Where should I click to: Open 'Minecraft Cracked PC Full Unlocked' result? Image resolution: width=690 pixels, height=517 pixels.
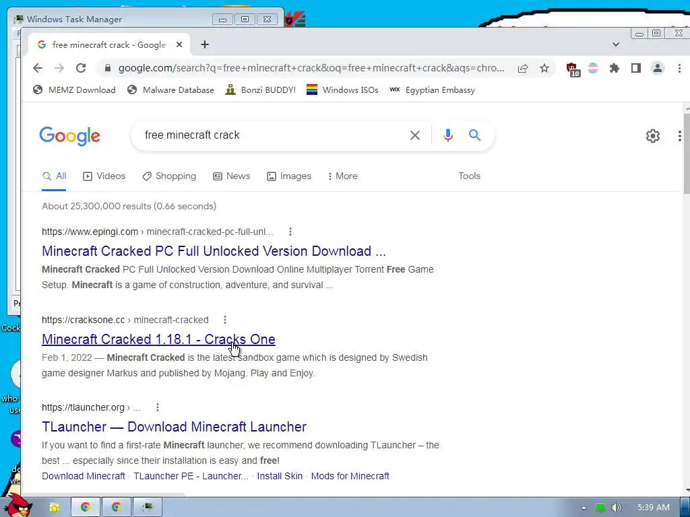214,251
